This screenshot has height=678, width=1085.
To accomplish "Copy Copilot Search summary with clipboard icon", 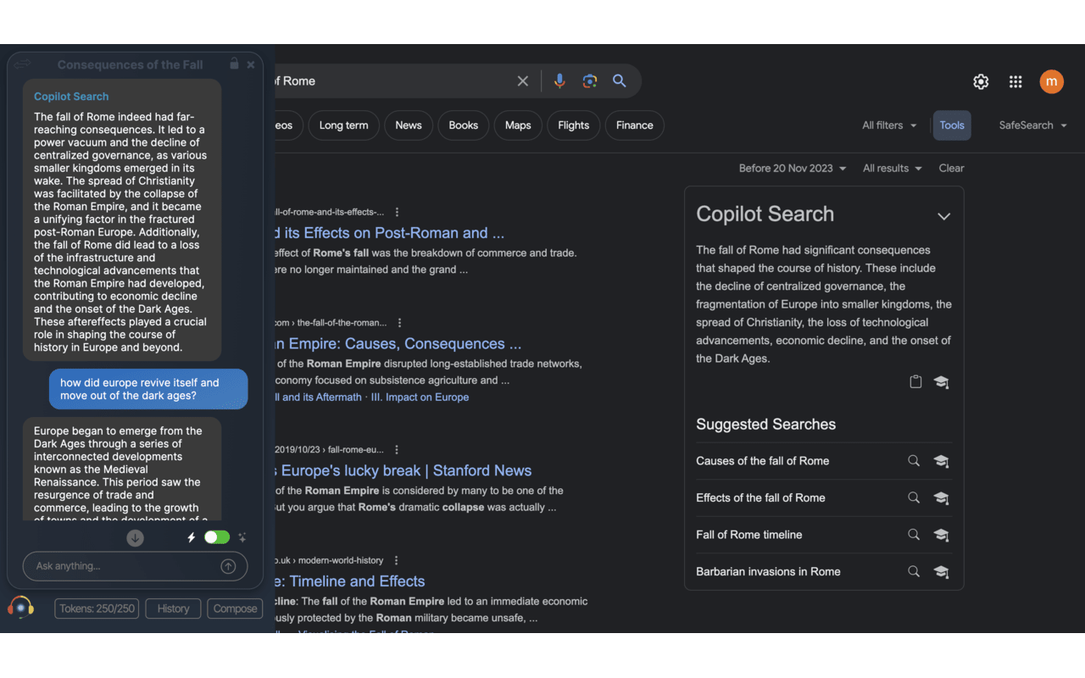I will (x=915, y=382).
